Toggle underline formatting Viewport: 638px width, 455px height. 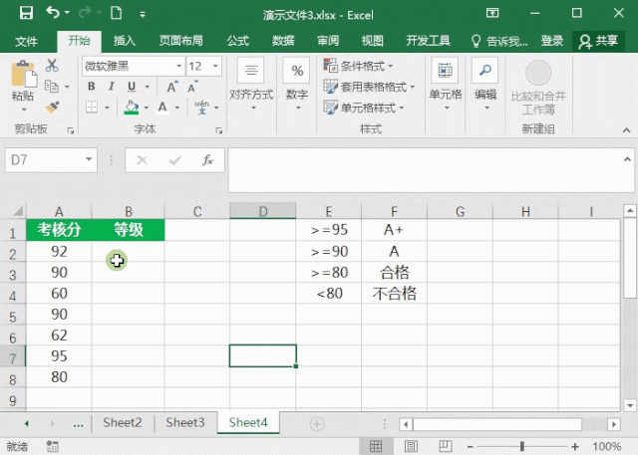[x=132, y=87]
